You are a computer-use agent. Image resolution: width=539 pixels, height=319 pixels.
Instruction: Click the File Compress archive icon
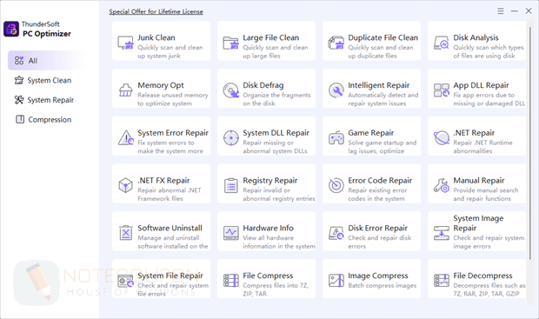(x=230, y=281)
